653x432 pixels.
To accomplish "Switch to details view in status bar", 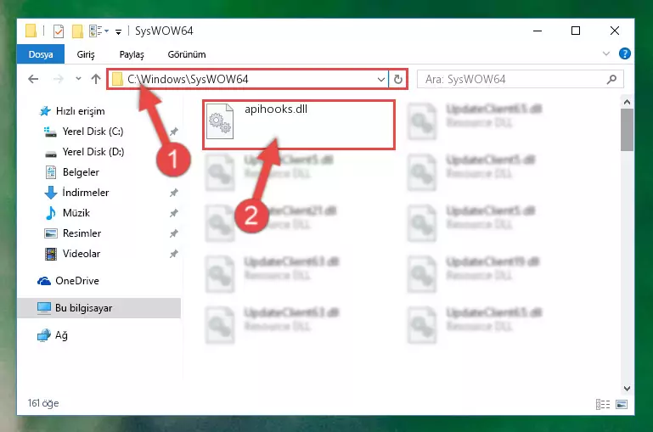I will pyautogui.click(x=603, y=404).
